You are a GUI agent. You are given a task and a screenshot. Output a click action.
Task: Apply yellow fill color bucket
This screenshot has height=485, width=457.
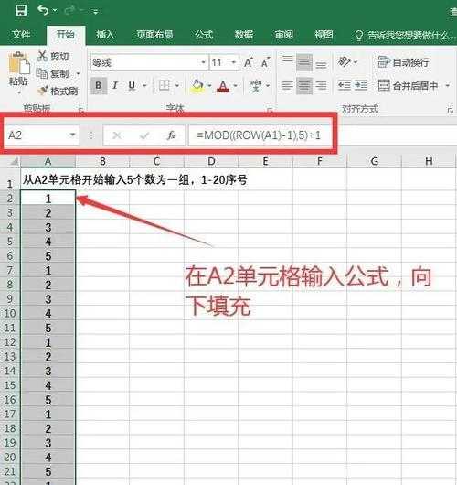pyautogui.click(x=197, y=86)
